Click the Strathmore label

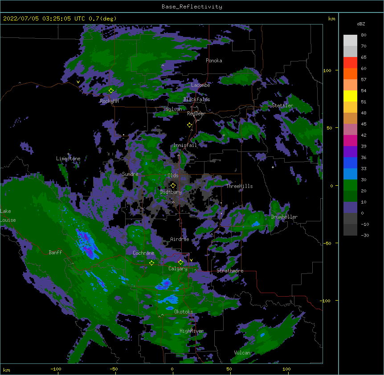click(x=230, y=271)
